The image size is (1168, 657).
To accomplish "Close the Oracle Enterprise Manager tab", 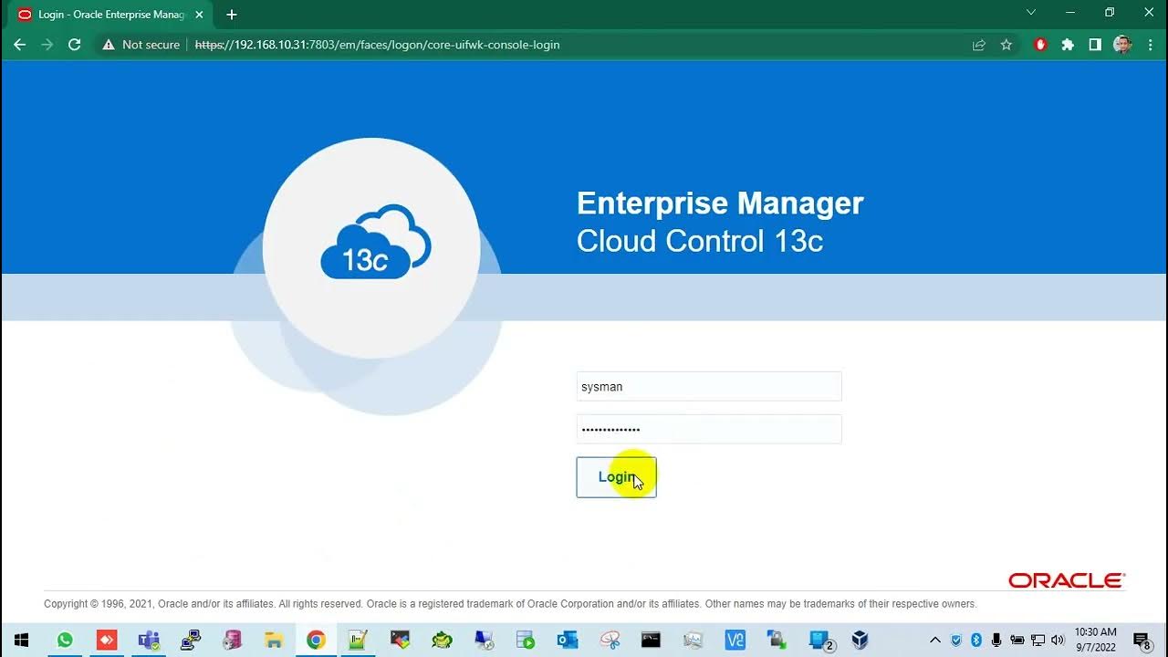I will coord(199,15).
